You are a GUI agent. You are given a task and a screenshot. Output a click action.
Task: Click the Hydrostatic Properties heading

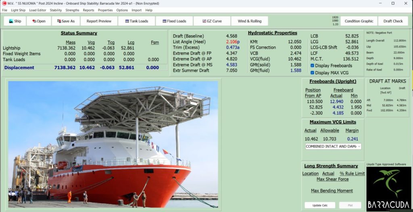(272, 33)
